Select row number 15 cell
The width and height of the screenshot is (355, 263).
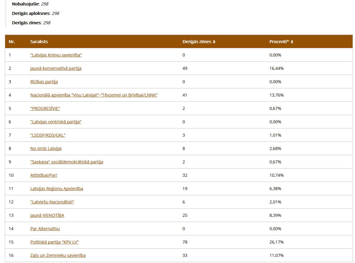11,242
